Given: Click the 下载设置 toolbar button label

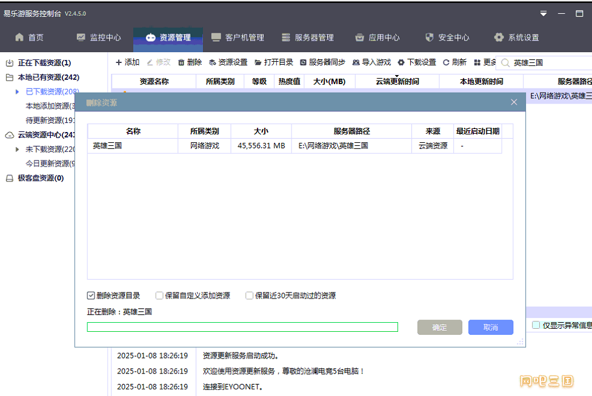Looking at the screenshot, I should (422, 62).
